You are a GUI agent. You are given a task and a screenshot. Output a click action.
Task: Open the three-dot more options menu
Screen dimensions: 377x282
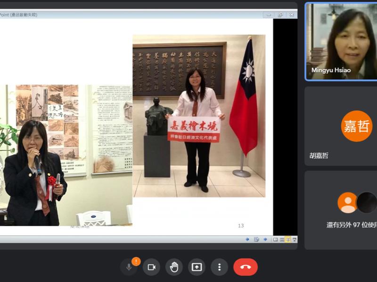[x=219, y=267]
